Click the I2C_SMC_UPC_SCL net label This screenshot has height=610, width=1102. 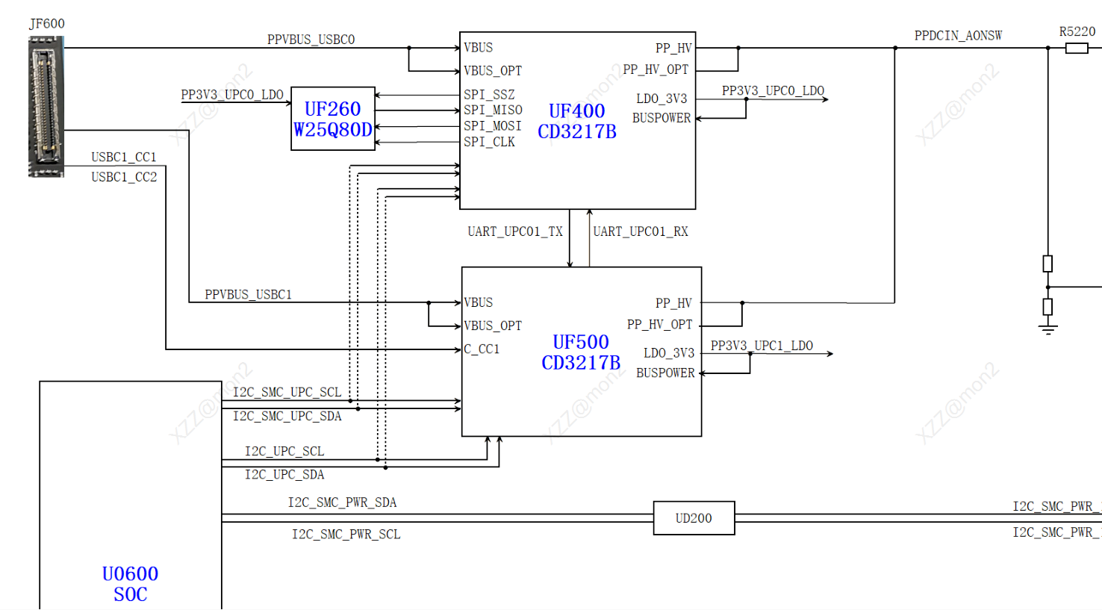coord(287,392)
